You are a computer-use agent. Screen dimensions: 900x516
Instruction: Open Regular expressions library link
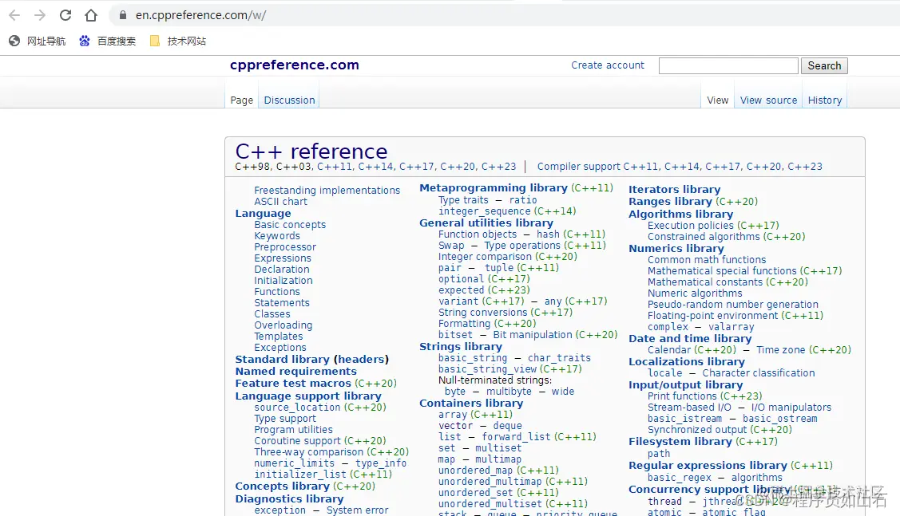[708, 466]
